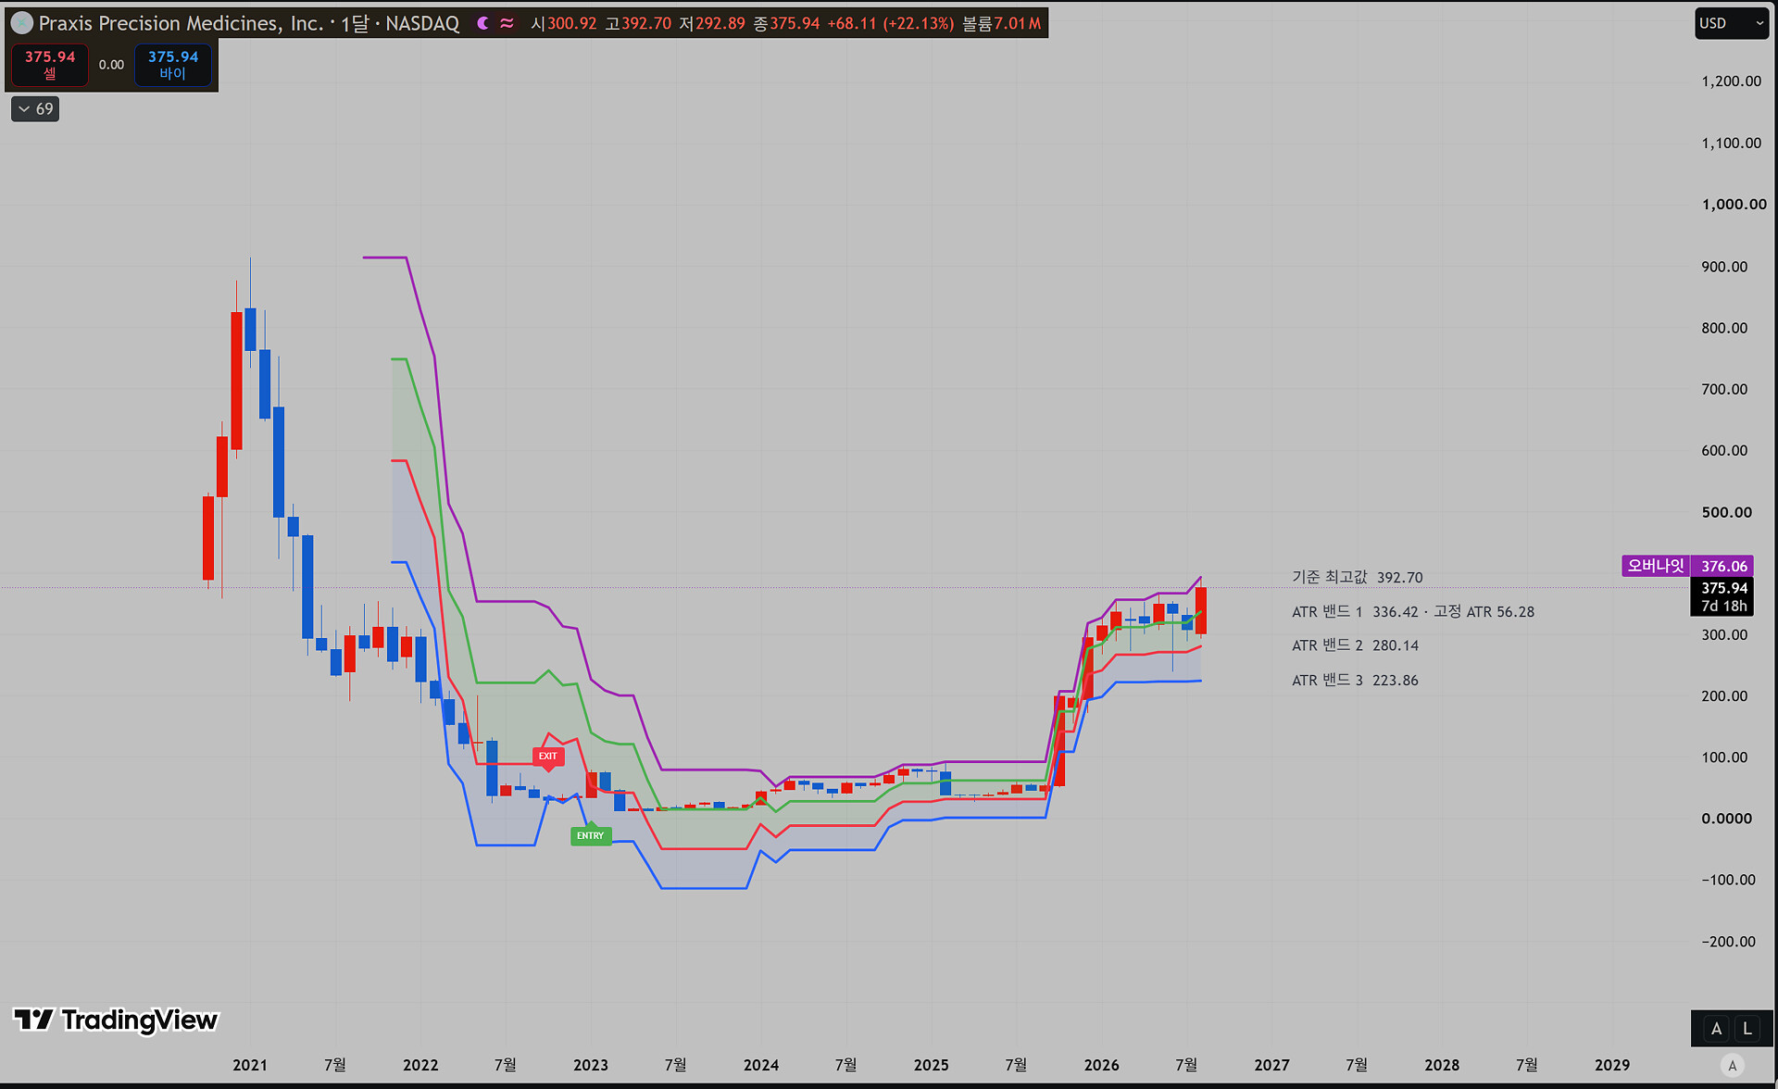Click −100.00 on the price axis
Viewport: 1778px width, 1089px height.
pyautogui.click(x=1728, y=880)
